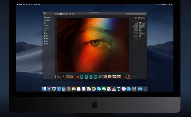Filter by the purple Travel tag

tap(46, 42)
